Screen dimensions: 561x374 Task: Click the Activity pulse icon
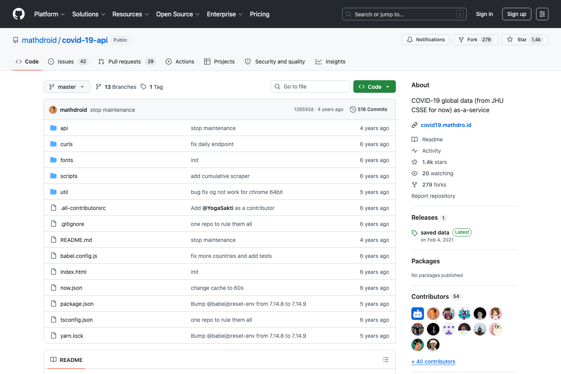[x=414, y=150]
